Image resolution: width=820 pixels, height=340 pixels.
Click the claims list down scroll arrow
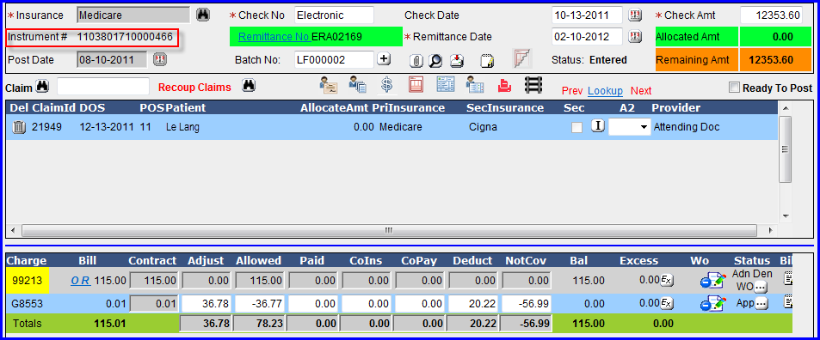785,216
